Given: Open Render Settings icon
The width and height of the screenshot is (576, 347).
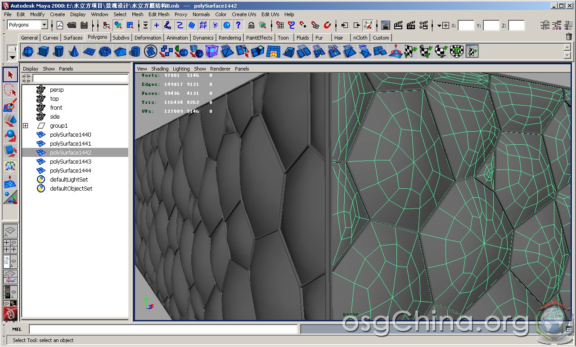Looking at the screenshot, I should 423,25.
